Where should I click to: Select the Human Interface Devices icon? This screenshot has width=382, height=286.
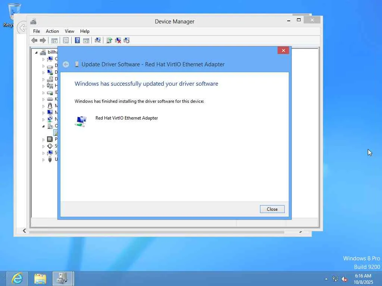pos(50,86)
